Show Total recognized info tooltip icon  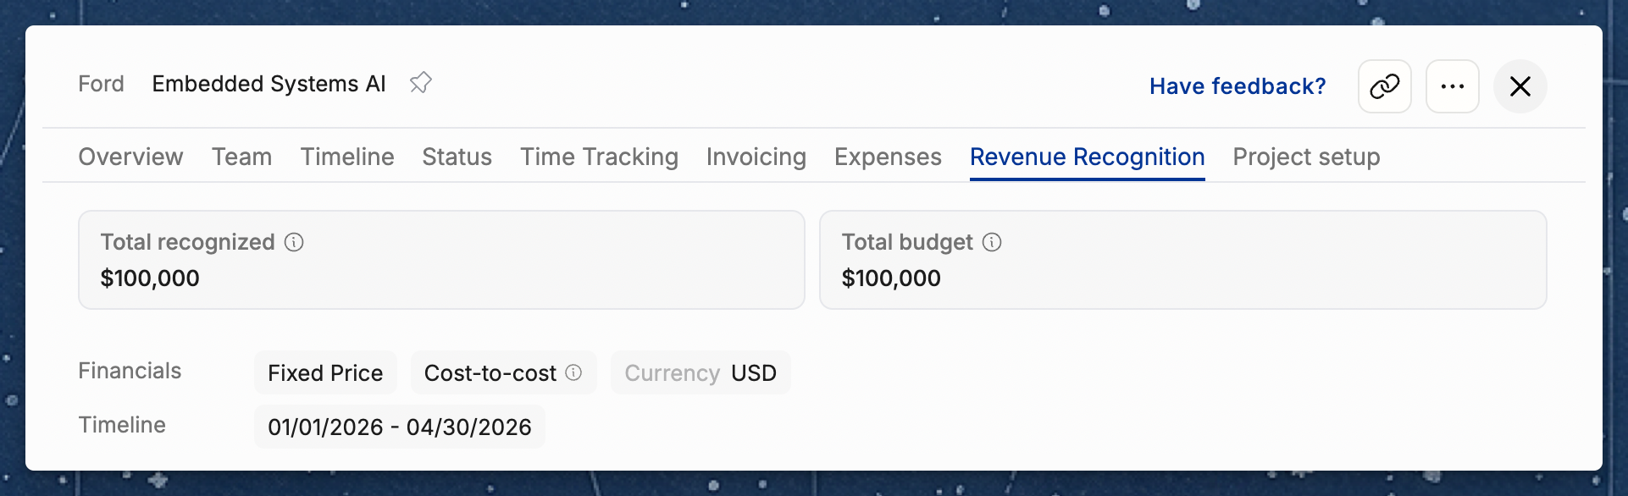tap(294, 242)
